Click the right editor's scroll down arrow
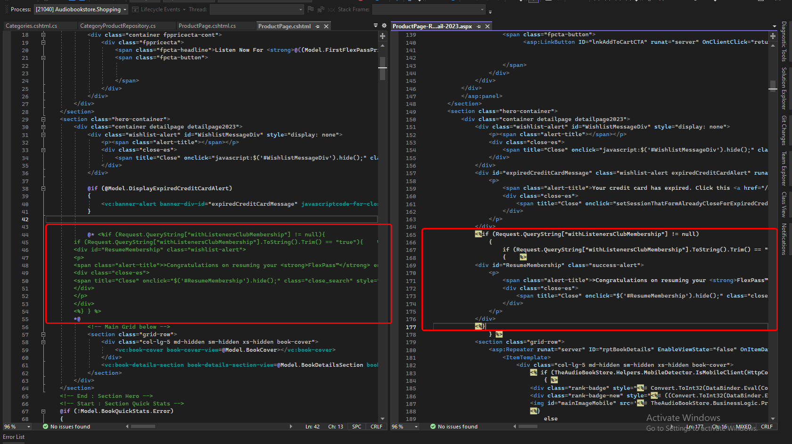The width and height of the screenshot is (792, 444). coord(773,419)
